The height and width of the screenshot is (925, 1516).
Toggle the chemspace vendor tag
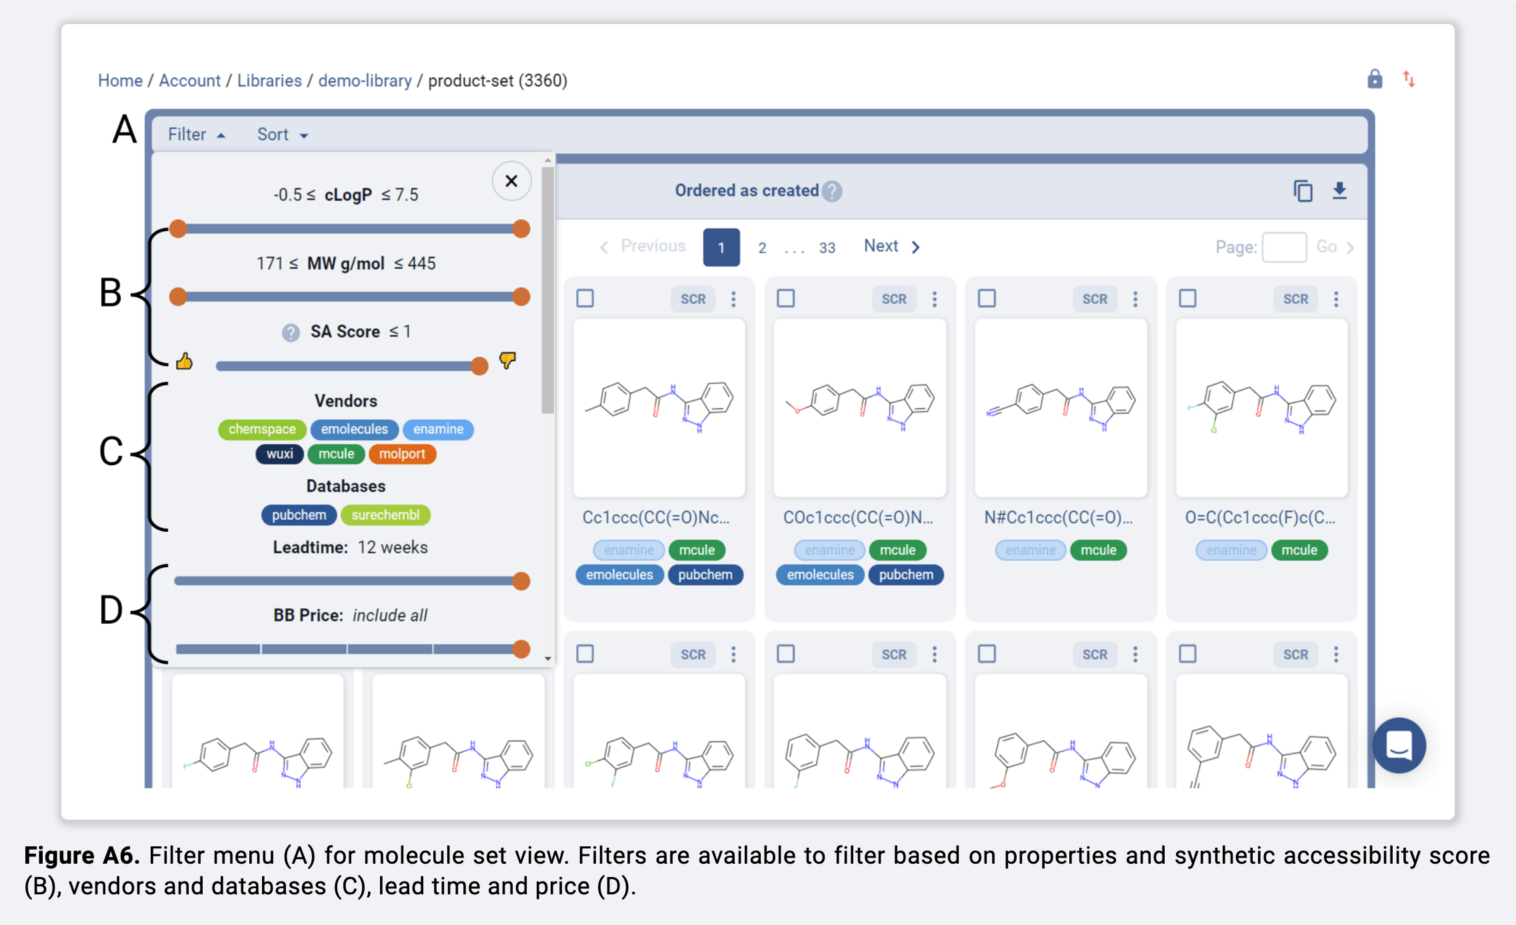point(262,429)
